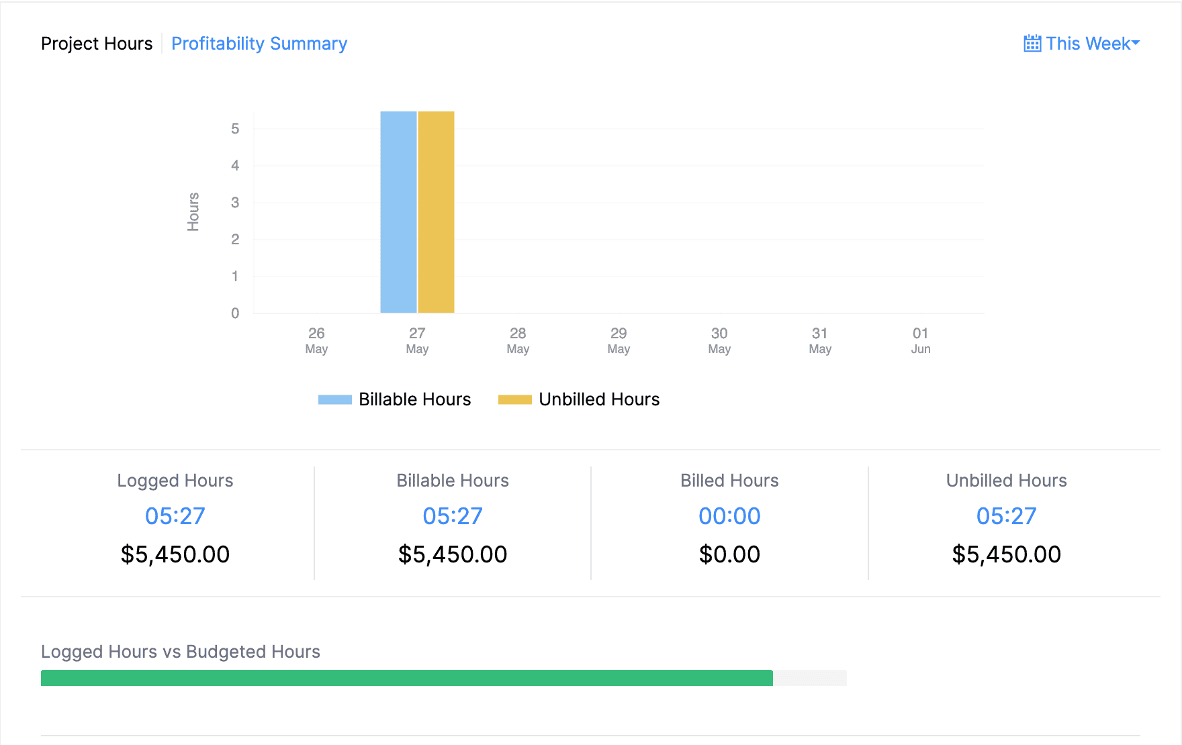This screenshot has width=1182, height=745.
Task: Open the 05:27 value under Billable Hours stat
Action: 452,516
